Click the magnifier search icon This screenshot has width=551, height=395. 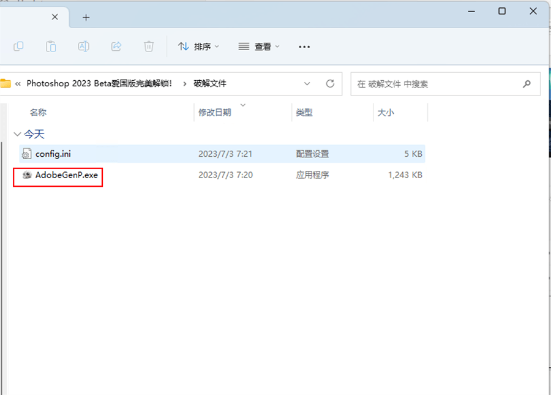(x=527, y=84)
